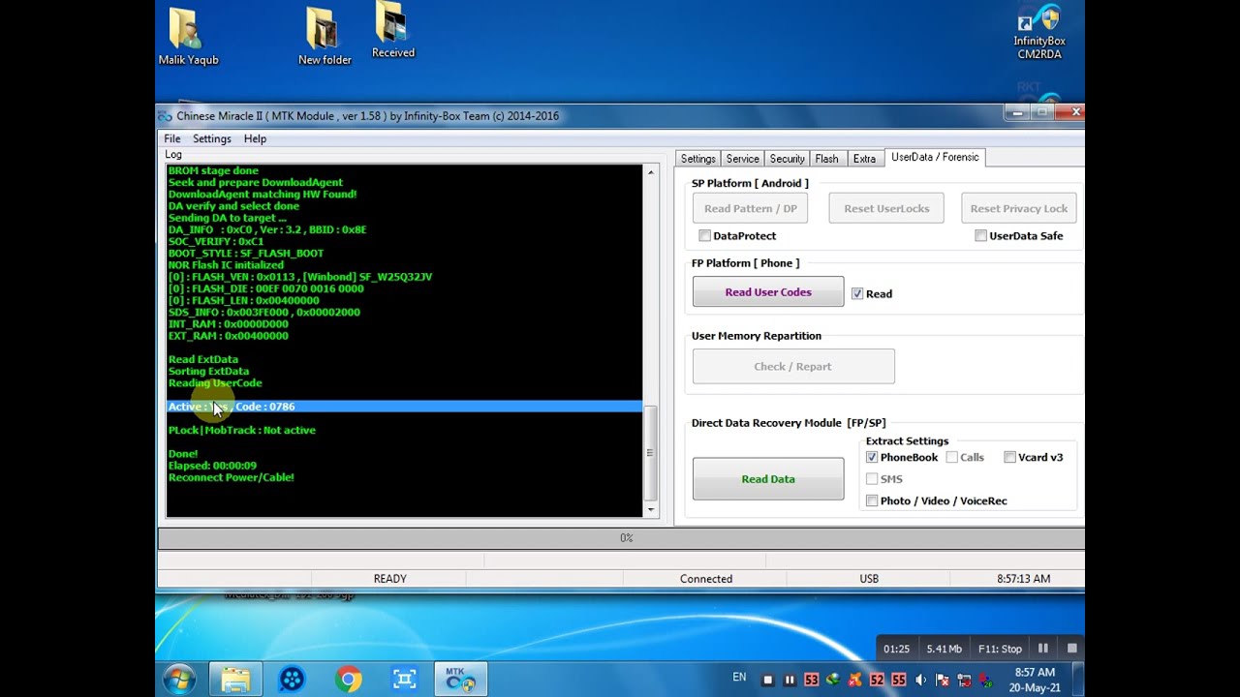
Task: Click the tray recorder stop icon
Action: (768, 680)
